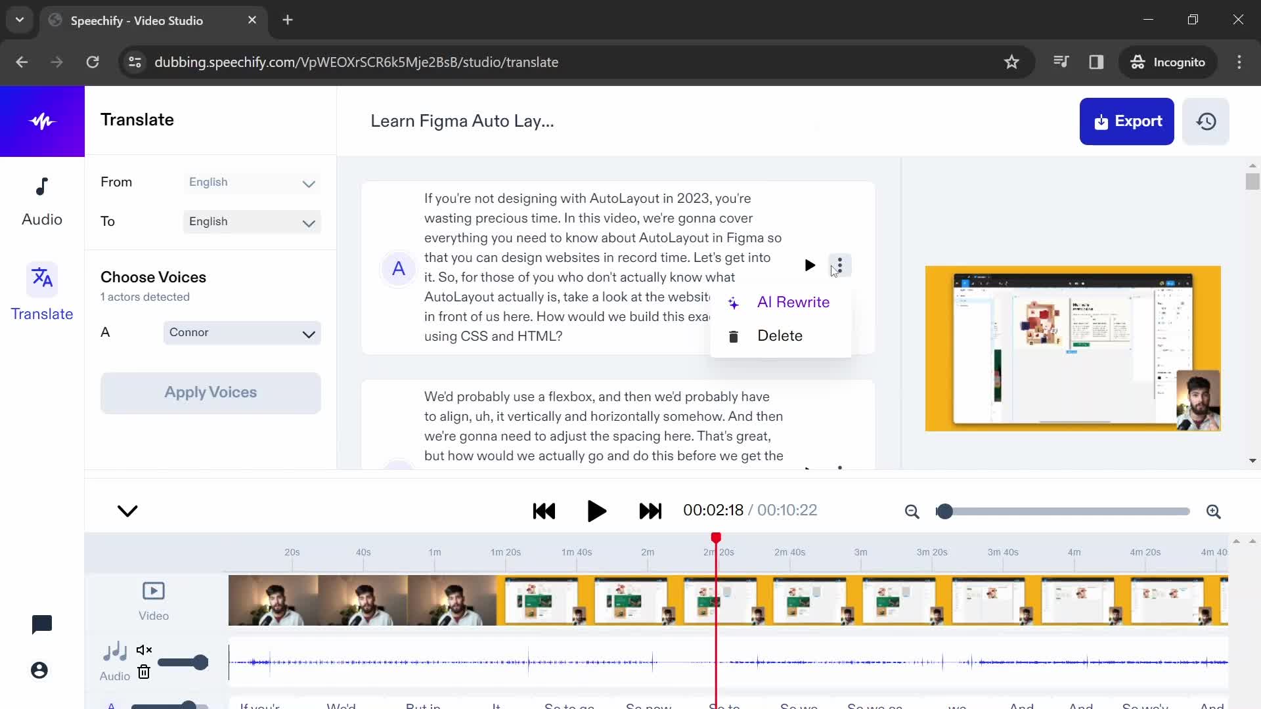Bookmark this page with star icon

coord(1011,62)
